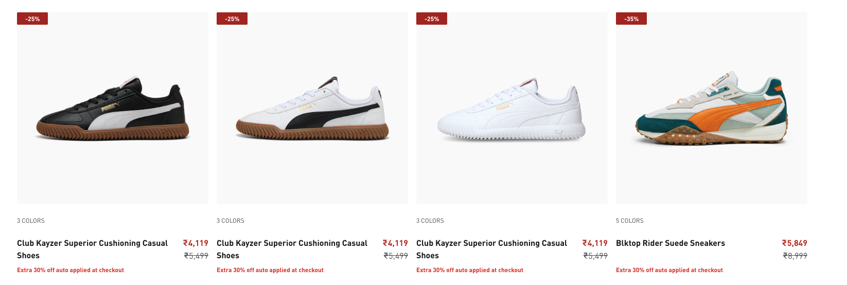Click the 5 COLORS label

point(629,221)
